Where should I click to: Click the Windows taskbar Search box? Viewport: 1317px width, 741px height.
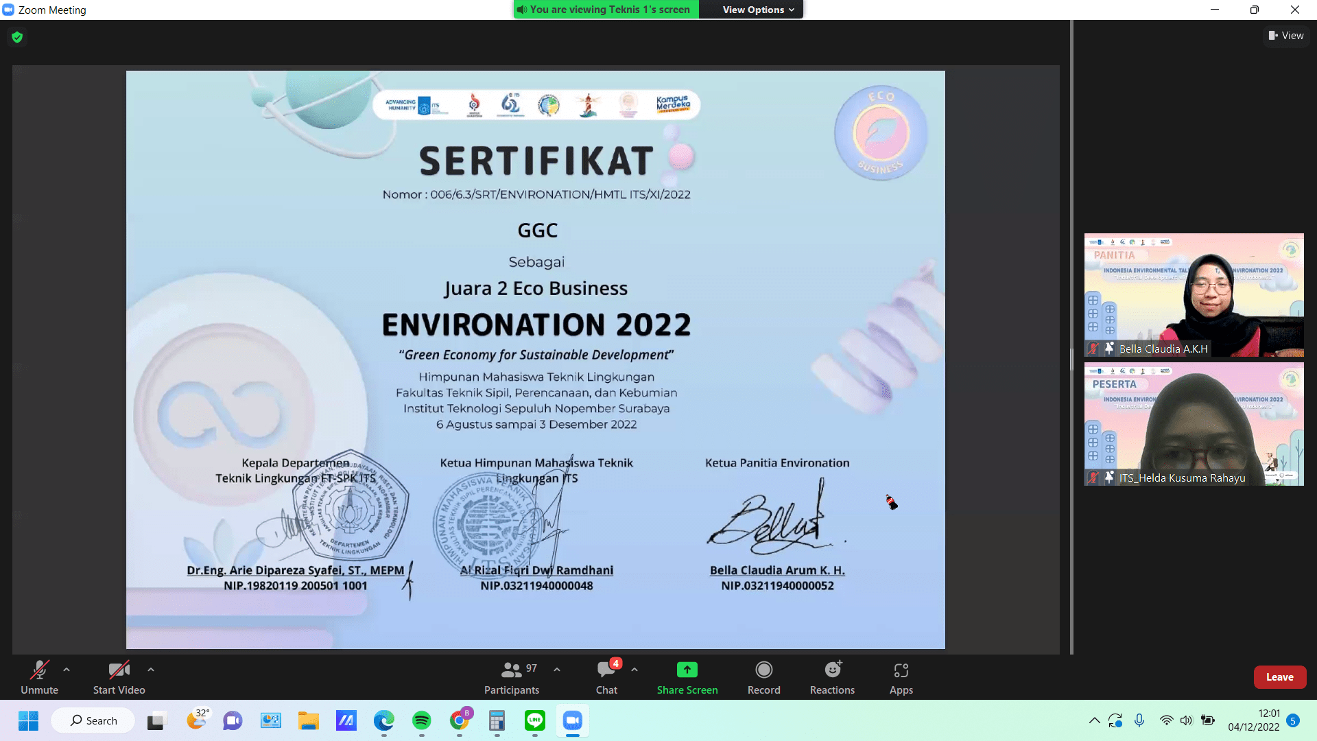tap(93, 721)
